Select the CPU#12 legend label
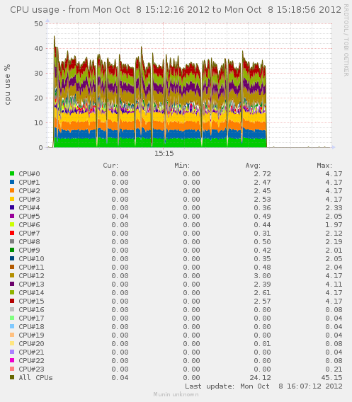The image size is (352, 402). tap(31, 275)
